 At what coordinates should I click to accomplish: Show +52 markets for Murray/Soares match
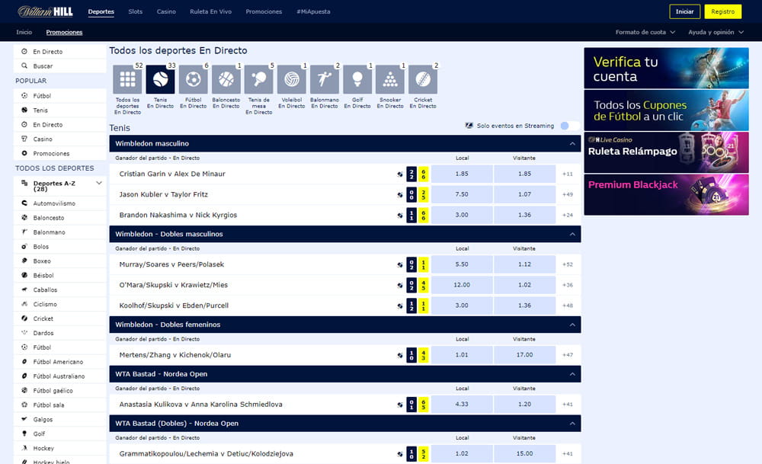568,265
